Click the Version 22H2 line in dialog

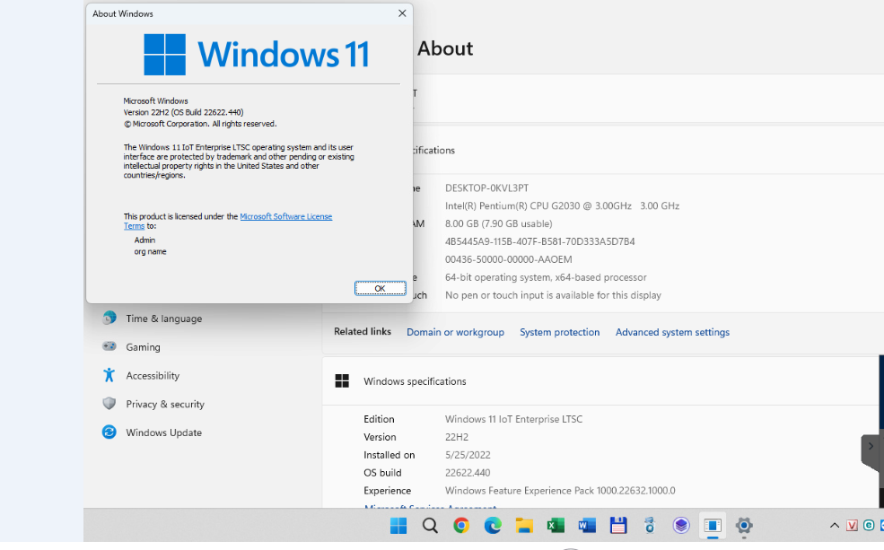coord(183,112)
